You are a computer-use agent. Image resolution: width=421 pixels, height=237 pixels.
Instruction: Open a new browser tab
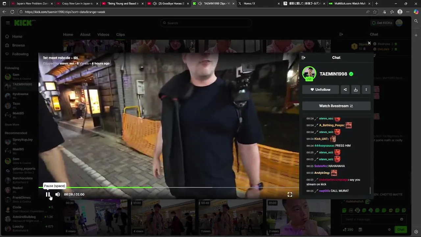click(x=377, y=4)
